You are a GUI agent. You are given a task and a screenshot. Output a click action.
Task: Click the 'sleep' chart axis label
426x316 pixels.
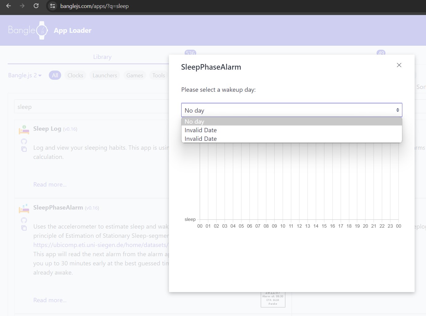190,219
